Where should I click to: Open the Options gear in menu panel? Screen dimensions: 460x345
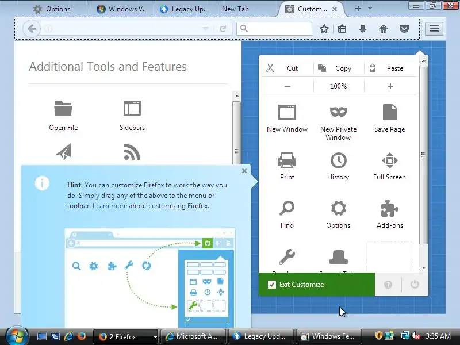pos(338,208)
